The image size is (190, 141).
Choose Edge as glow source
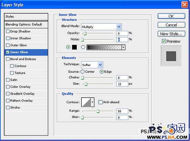pos(102,72)
